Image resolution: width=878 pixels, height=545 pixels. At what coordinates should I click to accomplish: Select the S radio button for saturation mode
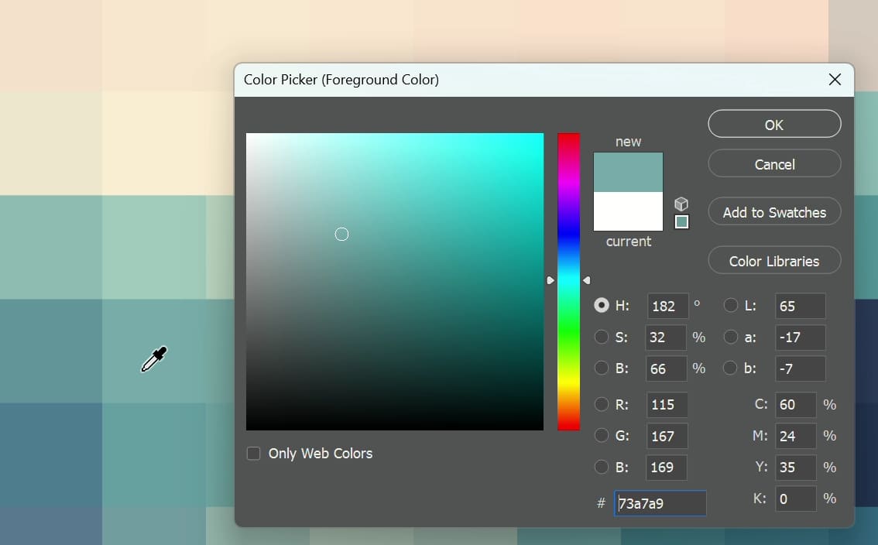(602, 337)
